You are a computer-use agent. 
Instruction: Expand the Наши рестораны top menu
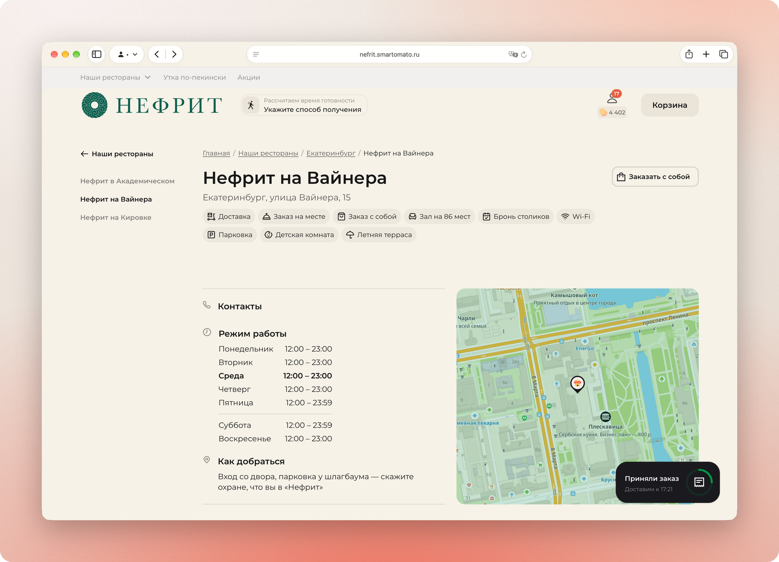point(115,77)
